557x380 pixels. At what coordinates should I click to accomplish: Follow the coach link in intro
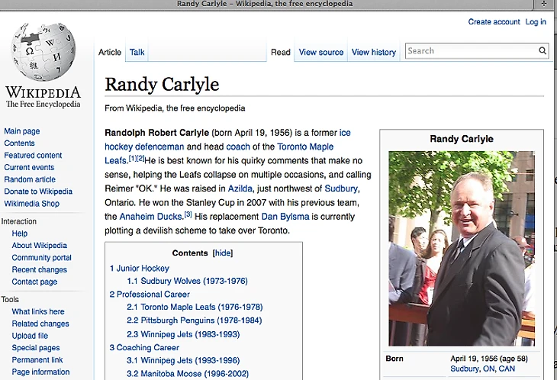[238, 147]
